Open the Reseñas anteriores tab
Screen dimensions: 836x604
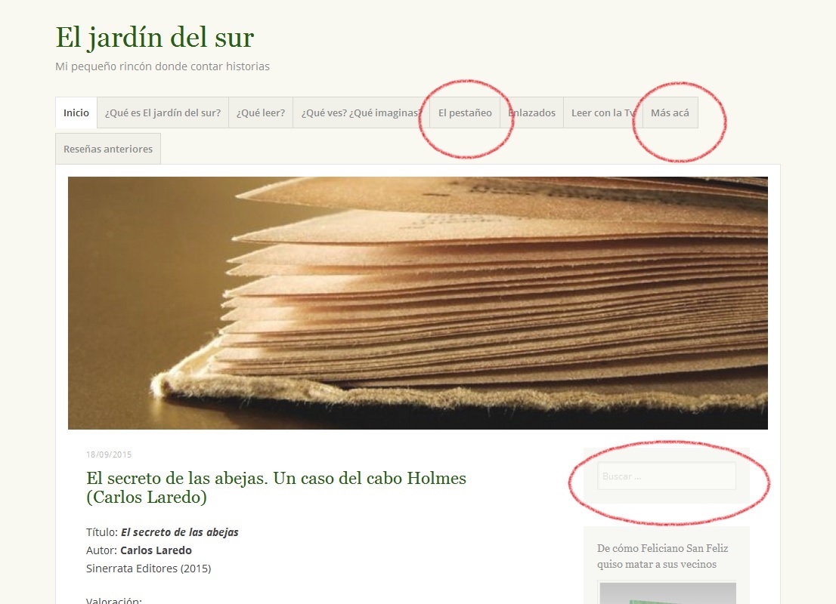[x=108, y=149]
